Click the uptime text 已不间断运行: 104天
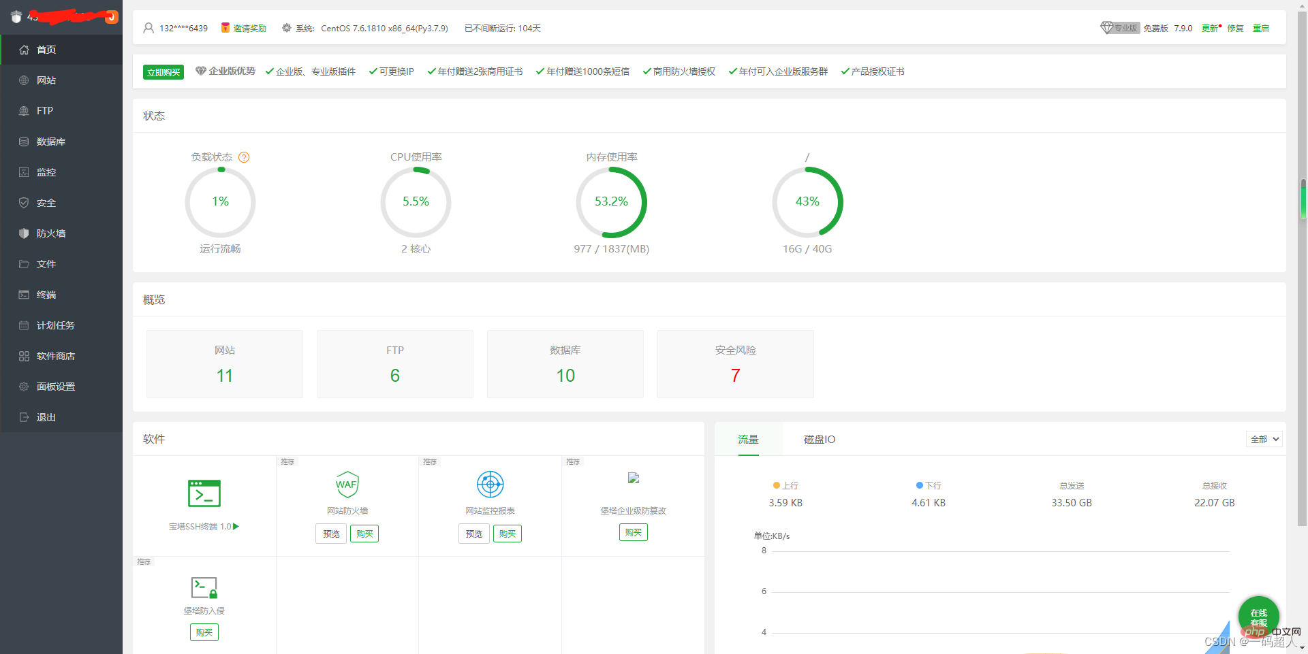The height and width of the screenshot is (654, 1308). click(503, 28)
